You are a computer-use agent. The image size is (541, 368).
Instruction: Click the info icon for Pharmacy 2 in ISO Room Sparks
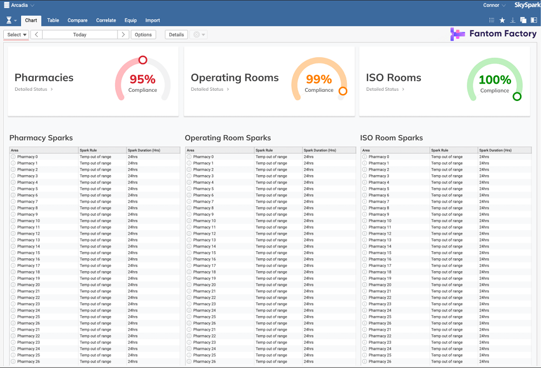tap(365, 170)
